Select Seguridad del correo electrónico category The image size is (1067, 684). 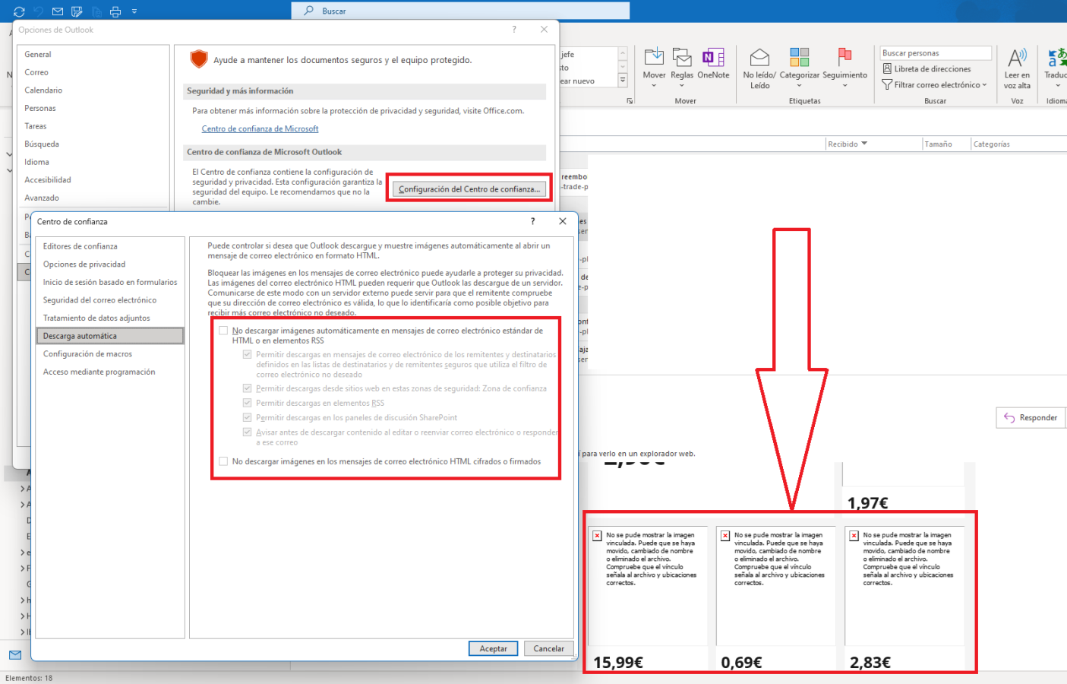(x=99, y=300)
